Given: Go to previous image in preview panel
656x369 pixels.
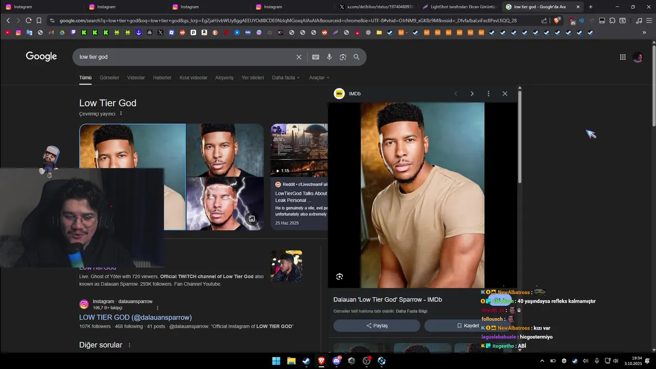Looking at the screenshot, I should [456, 94].
